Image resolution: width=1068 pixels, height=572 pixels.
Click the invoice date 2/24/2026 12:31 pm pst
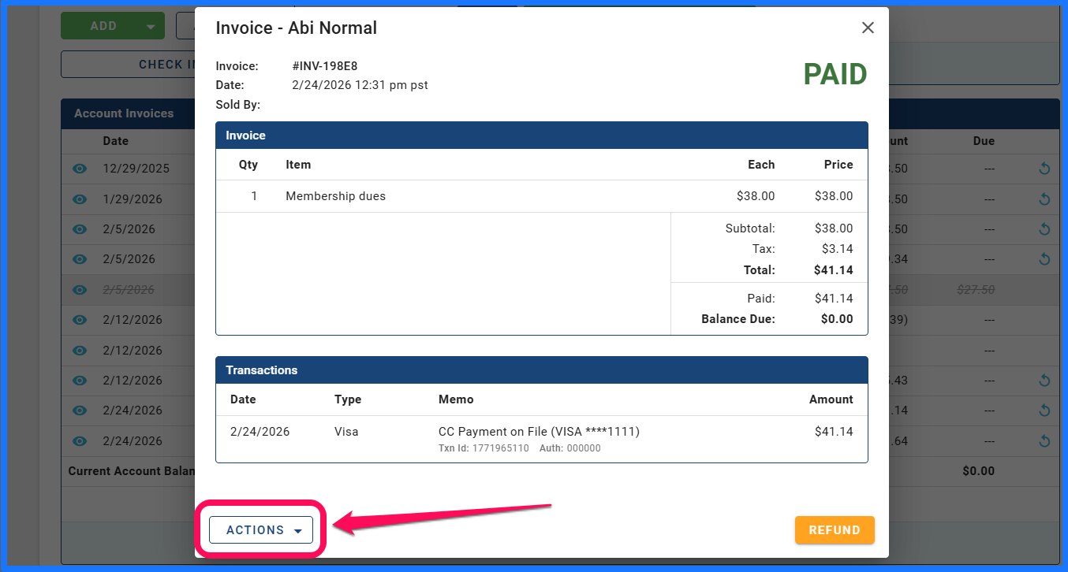pyautogui.click(x=360, y=85)
